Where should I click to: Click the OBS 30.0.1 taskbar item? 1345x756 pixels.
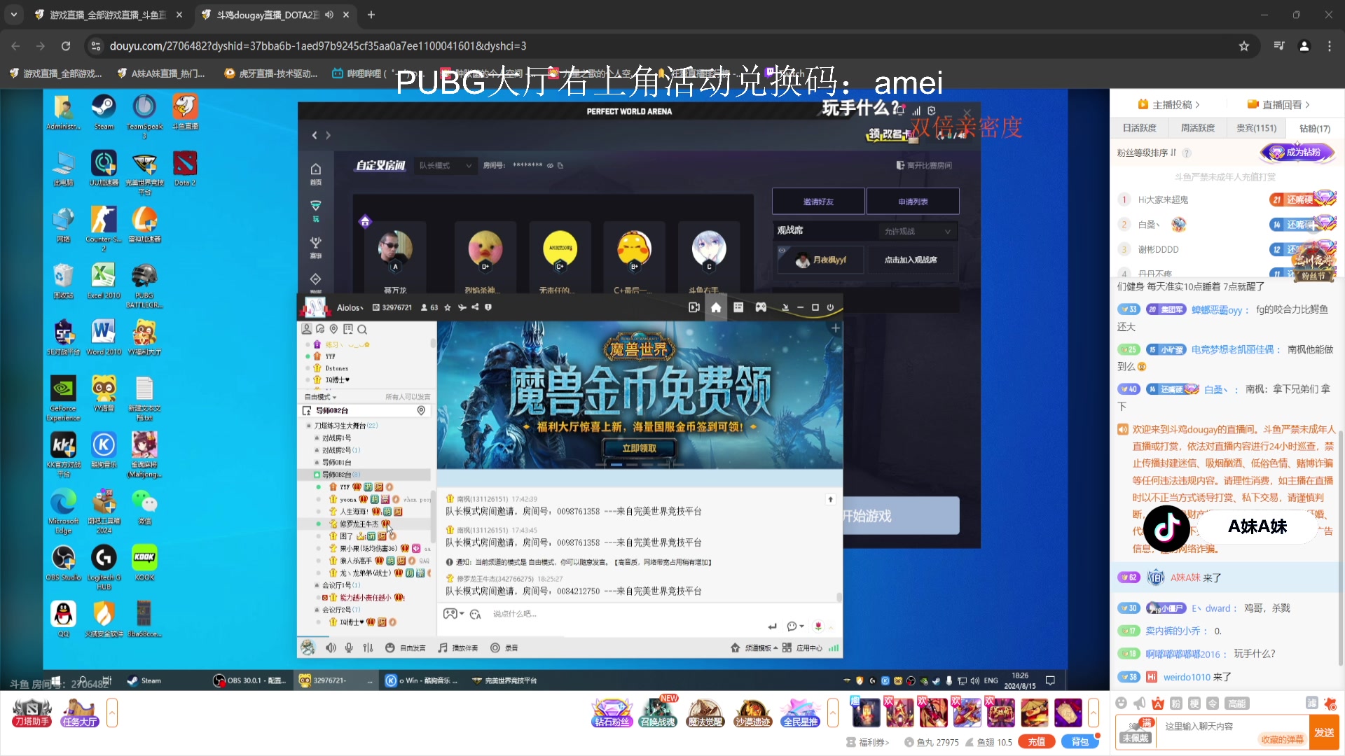250,680
